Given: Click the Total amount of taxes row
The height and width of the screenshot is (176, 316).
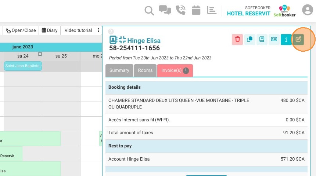Looking at the screenshot, I should coord(207,133).
